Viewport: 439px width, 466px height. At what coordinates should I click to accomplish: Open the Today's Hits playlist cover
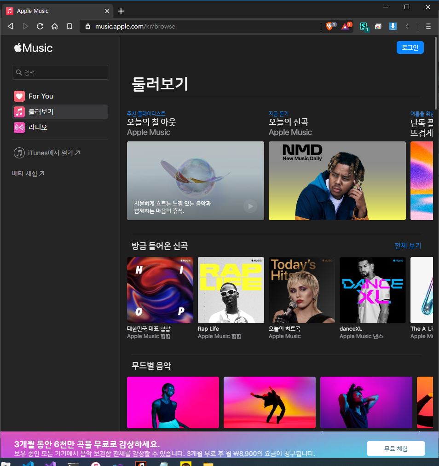pyautogui.click(x=302, y=290)
